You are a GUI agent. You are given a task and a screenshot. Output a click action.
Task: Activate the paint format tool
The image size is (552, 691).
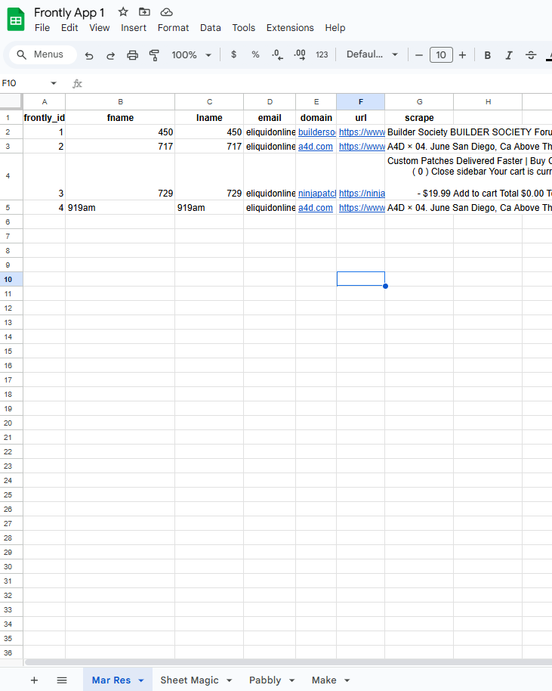(x=154, y=55)
